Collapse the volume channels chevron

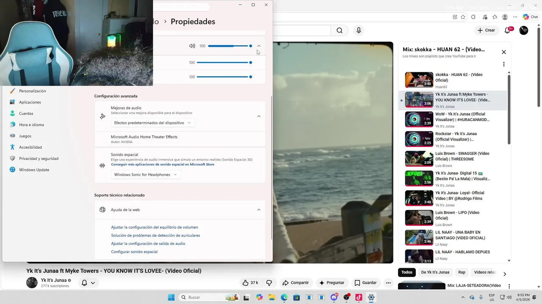pyautogui.click(x=259, y=46)
